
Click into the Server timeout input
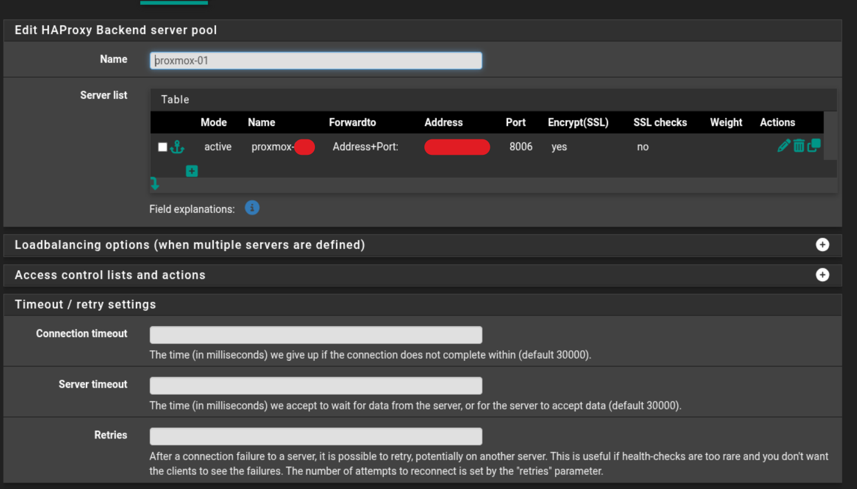click(315, 385)
